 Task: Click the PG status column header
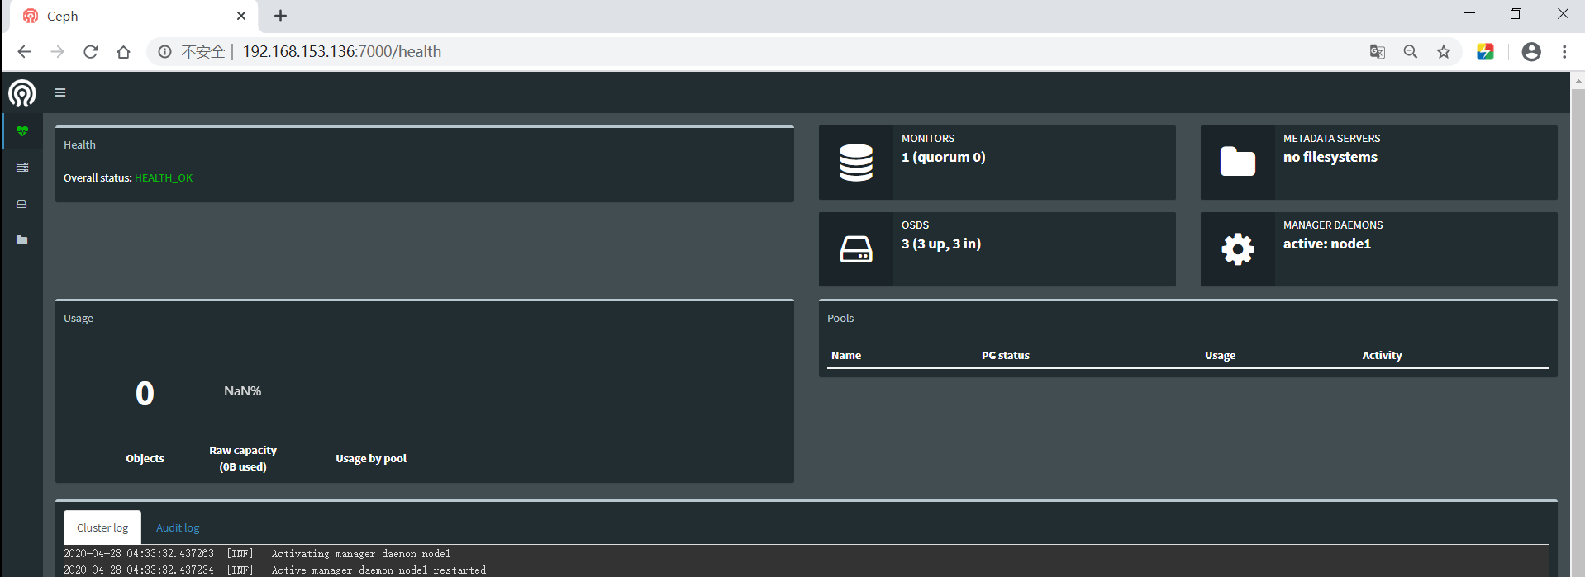(x=1005, y=356)
